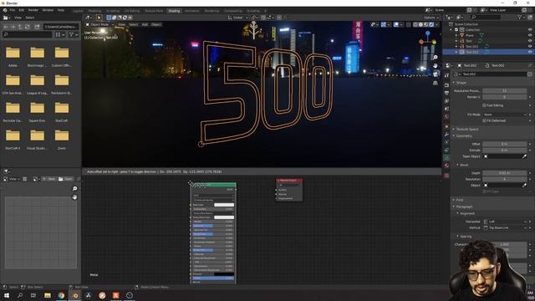Open File Explorer from the Windows taskbar
This screenshot has width=535, height=301.
(48, 295)
